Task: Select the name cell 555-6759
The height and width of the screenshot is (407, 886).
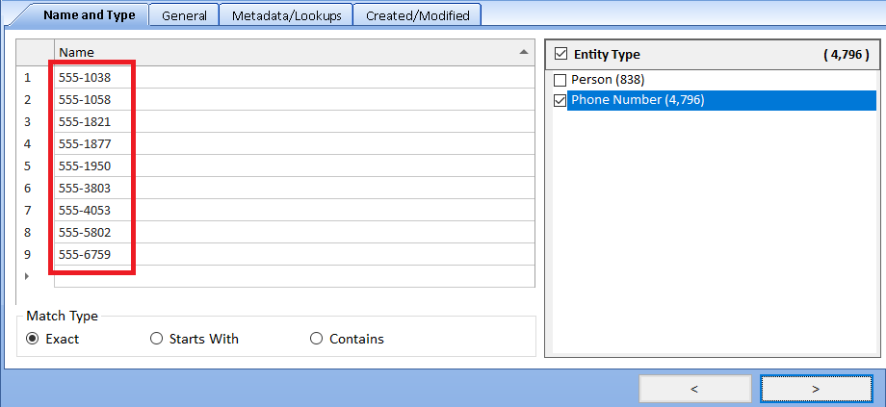Action: pos(295,255)
